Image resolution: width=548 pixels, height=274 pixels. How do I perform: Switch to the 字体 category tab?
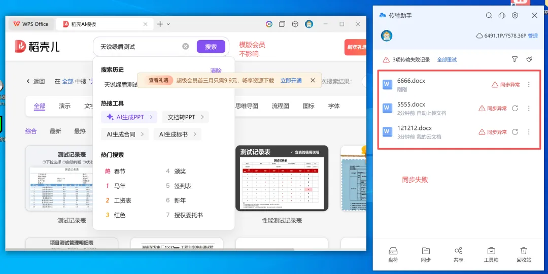coord(334,106)
